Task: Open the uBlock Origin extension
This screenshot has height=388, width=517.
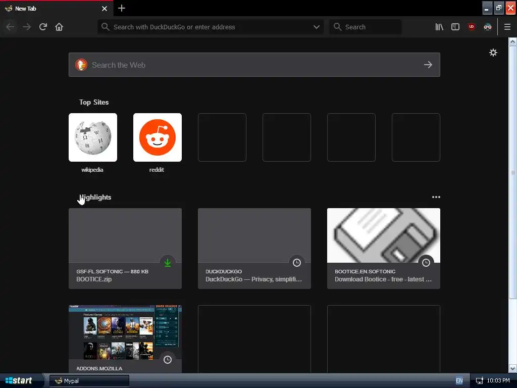Action: tap(472, 27)
